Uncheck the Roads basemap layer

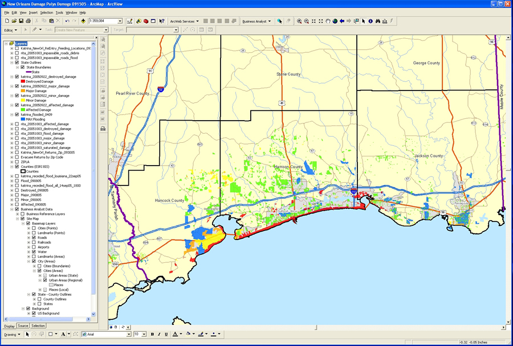pyautogui.click(x=34, y=238)
